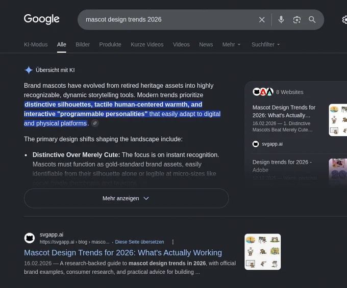This screenshot has width=347, height=288.
Task: Open the Produkte tab
Action: (110, 44)
